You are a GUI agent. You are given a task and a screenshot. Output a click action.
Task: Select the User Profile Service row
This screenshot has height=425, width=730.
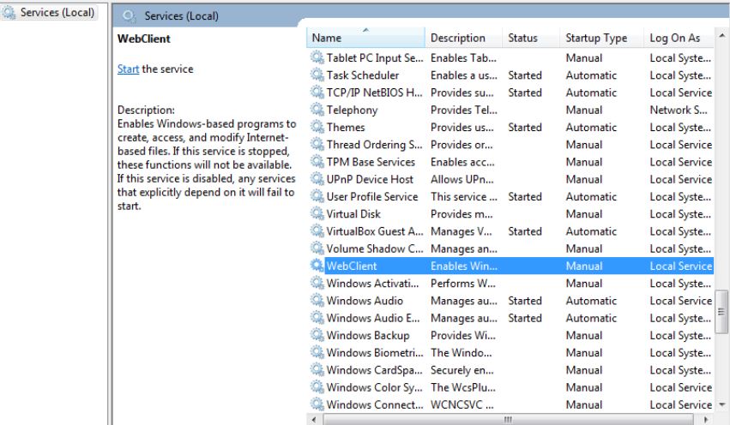(x=372, y=197)
